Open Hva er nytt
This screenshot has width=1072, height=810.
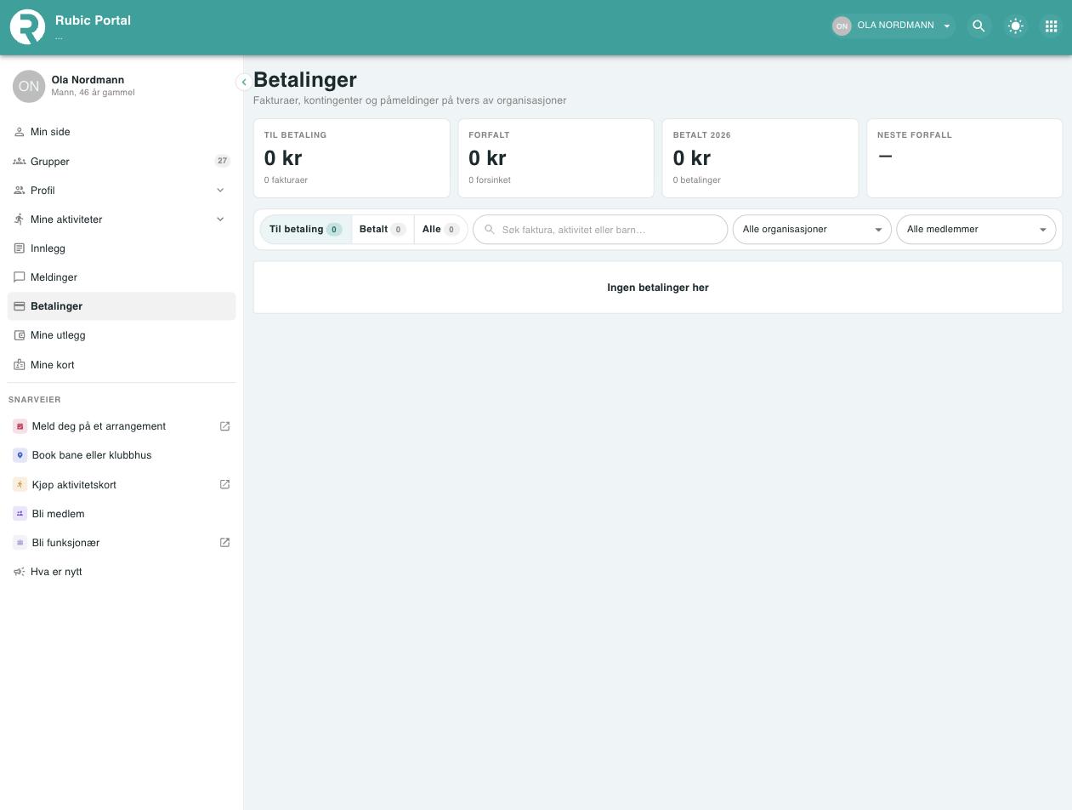coord(122,572)
